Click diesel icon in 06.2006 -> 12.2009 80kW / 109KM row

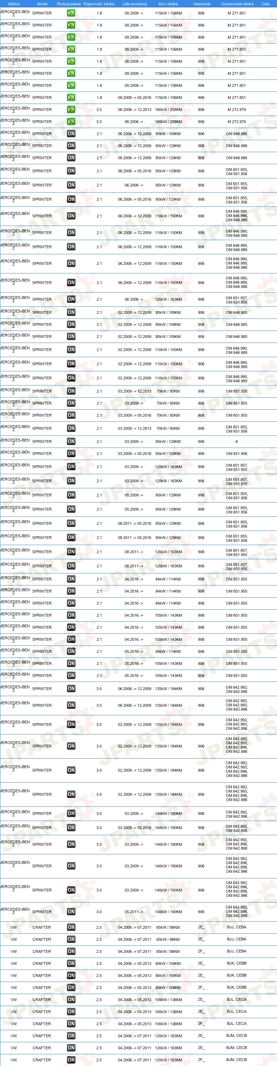tap(71, 134)
